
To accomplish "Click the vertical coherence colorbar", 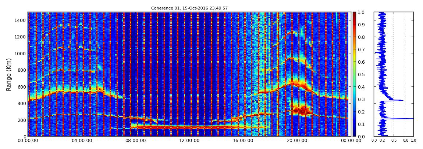I will tap(354, 74).
